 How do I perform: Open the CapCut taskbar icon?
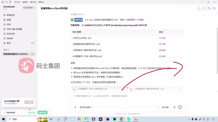point(100,119)
